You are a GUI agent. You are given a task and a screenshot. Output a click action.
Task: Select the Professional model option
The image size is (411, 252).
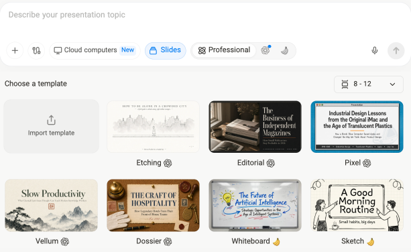224,50
